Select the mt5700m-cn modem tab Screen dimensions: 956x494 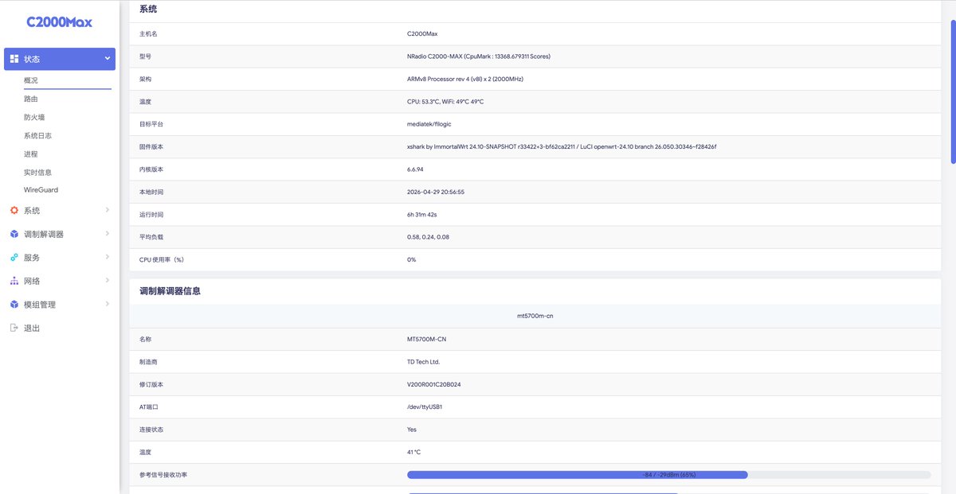[x=535, y=316]
